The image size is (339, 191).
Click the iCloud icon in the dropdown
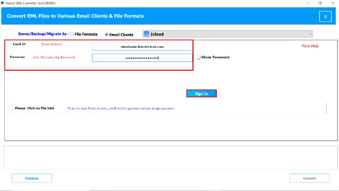pos(146,34)
